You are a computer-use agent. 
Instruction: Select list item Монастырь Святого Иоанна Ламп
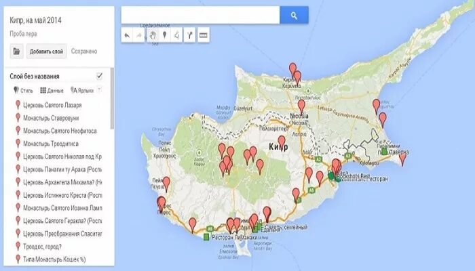click(x=62, y=208)
